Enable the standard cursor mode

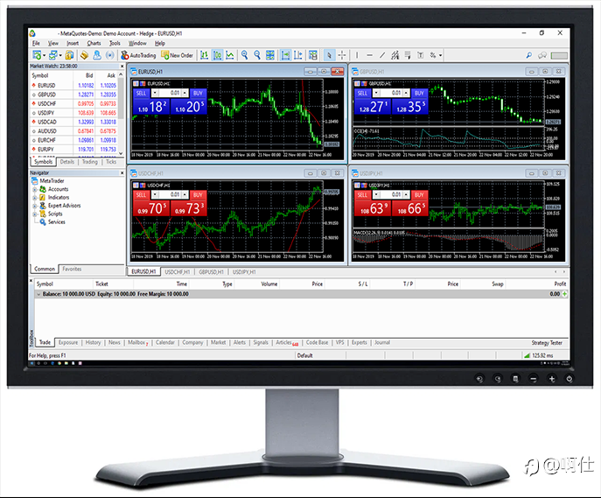click(329, 55)
